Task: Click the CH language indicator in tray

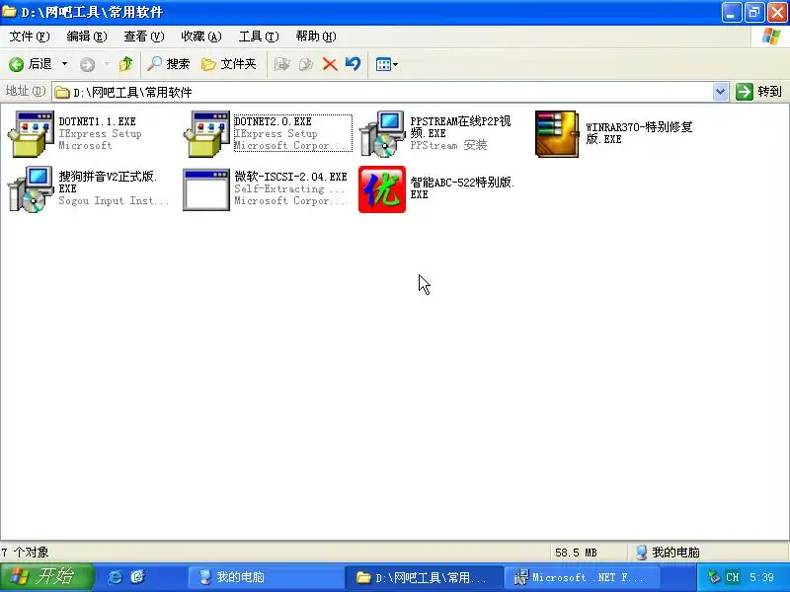Action: [x=732, y=577]
